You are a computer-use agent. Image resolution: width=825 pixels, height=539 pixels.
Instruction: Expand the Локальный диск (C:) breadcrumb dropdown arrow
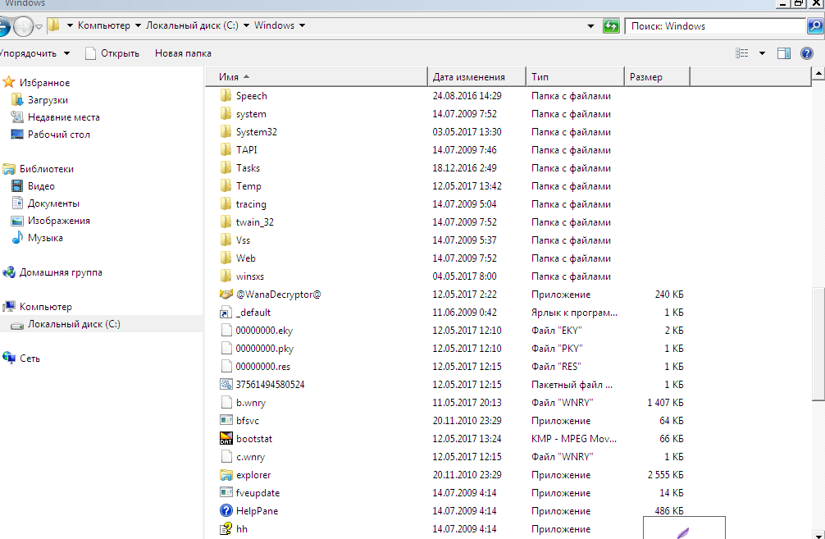coord(246,25)
